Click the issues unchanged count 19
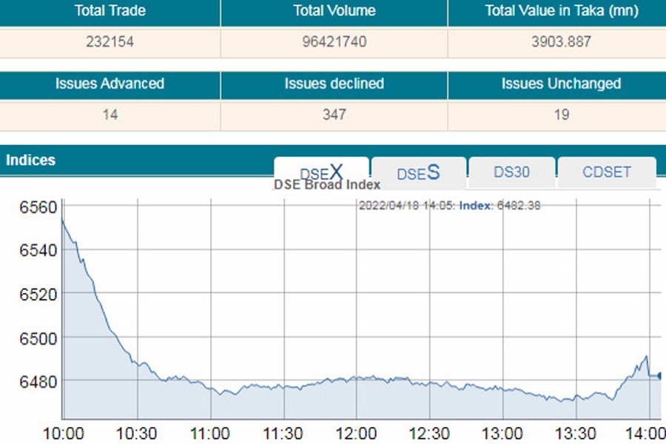 [x=562, y=115]
